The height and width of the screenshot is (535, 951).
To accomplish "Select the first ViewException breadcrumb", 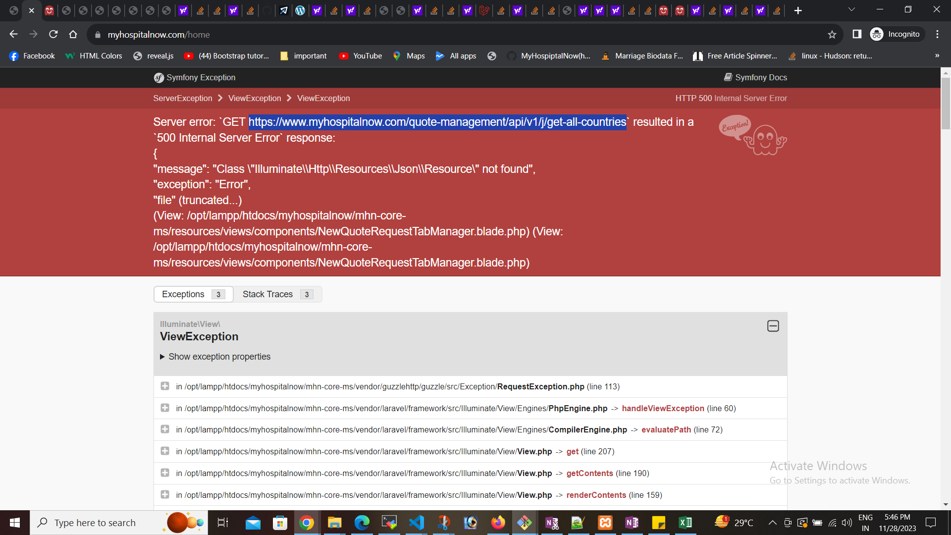I will coord(255,98).
